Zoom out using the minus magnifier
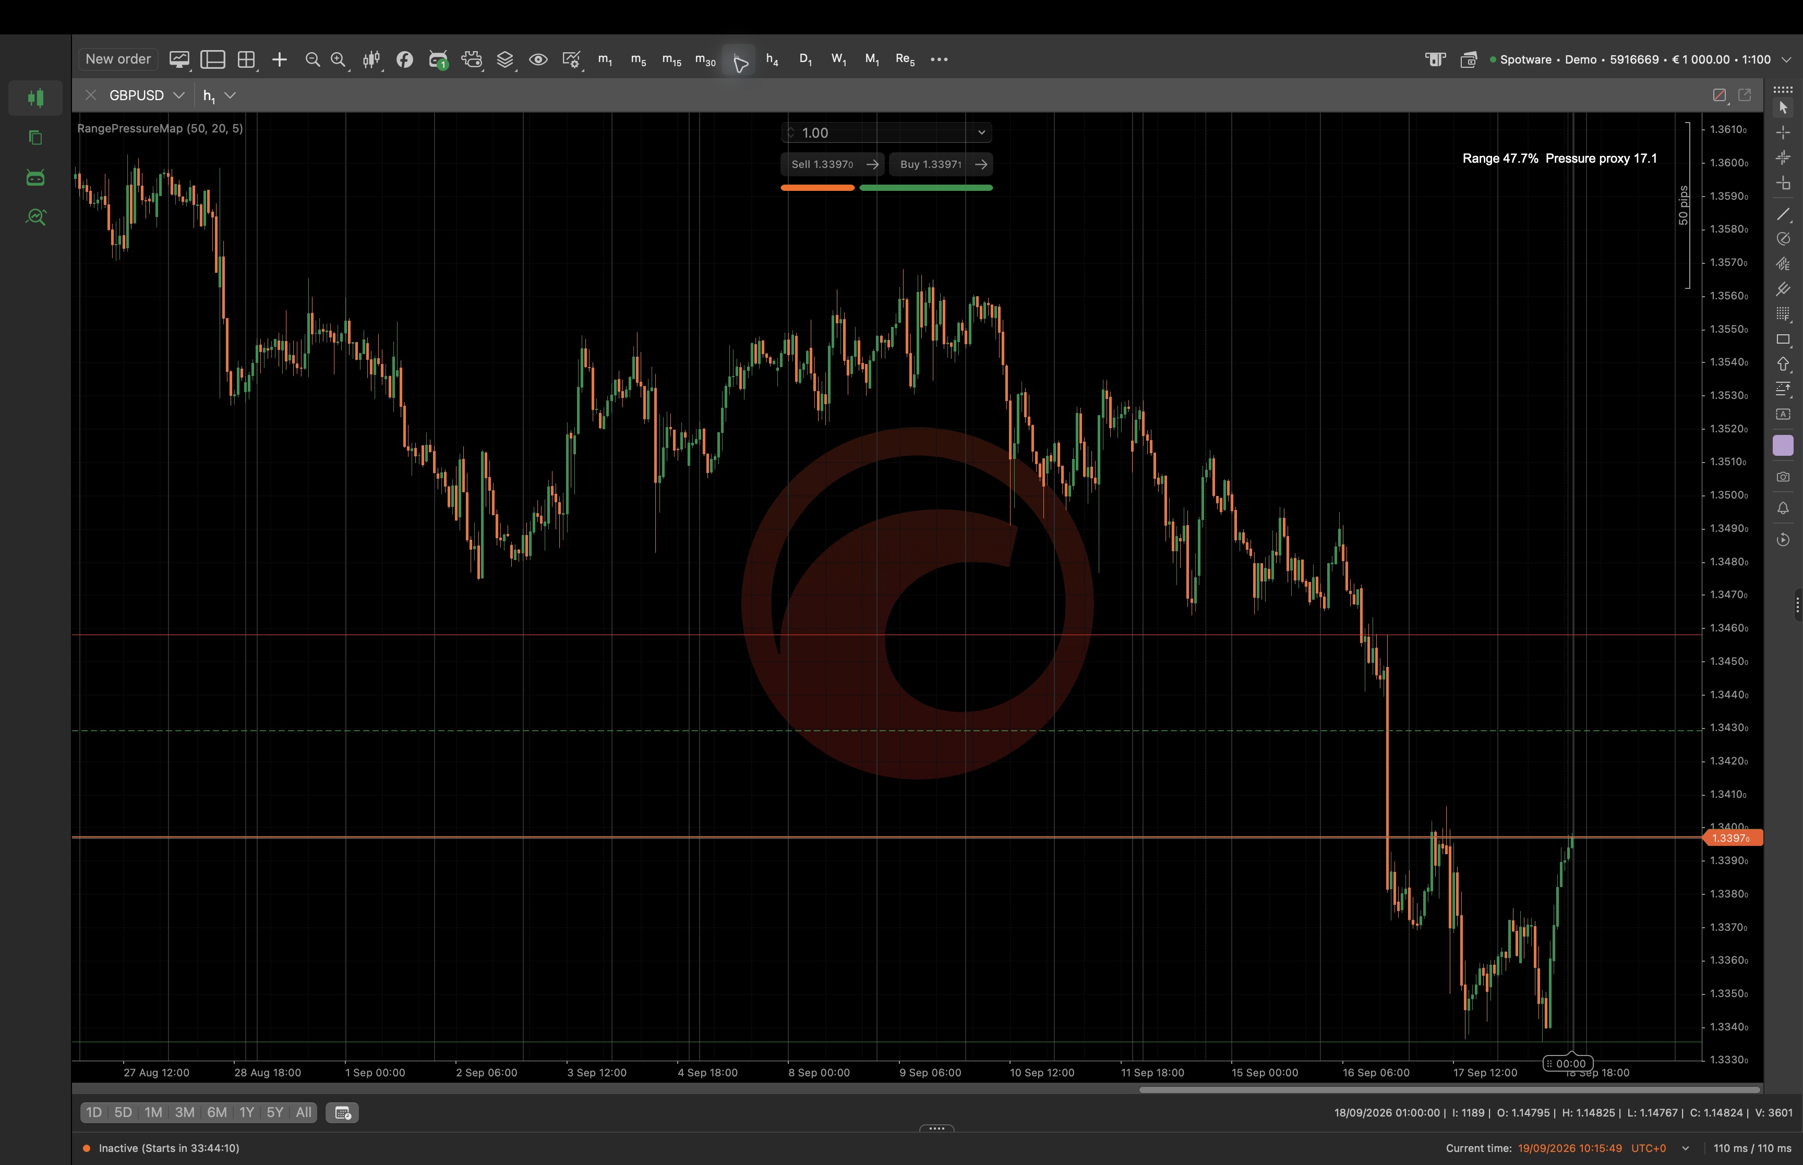1803x1165 pixels. (x=312, y=59)
